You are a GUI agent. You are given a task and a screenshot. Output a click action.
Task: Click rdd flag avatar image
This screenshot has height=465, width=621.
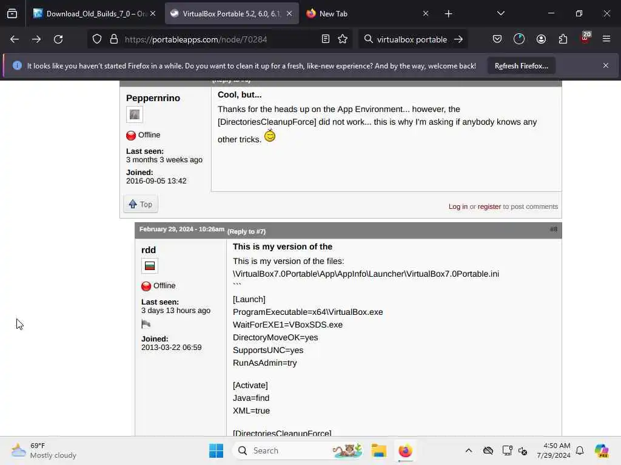150,266
